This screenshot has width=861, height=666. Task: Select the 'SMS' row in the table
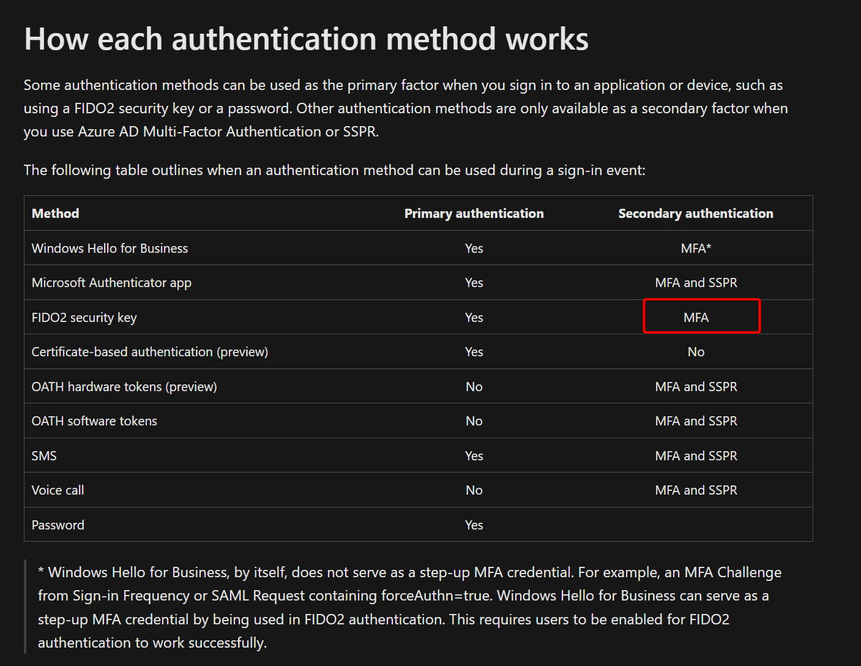(43, 455)
